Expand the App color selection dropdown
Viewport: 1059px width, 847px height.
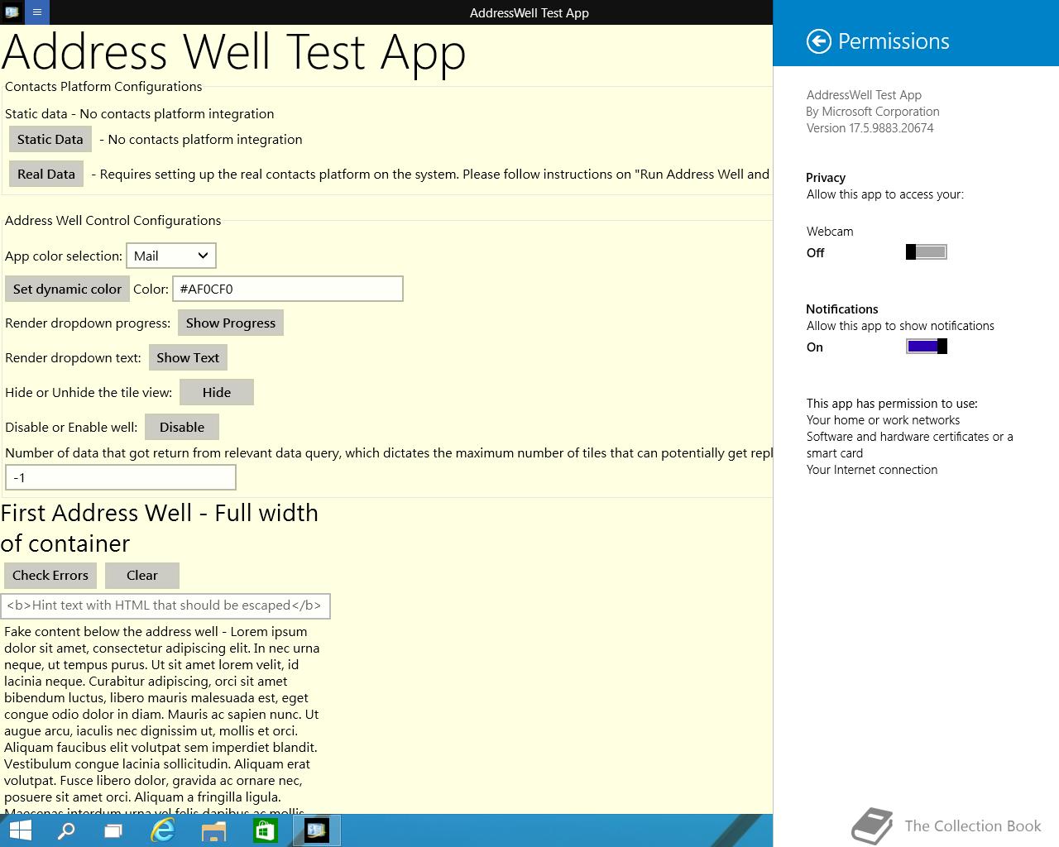coord(171,256)
